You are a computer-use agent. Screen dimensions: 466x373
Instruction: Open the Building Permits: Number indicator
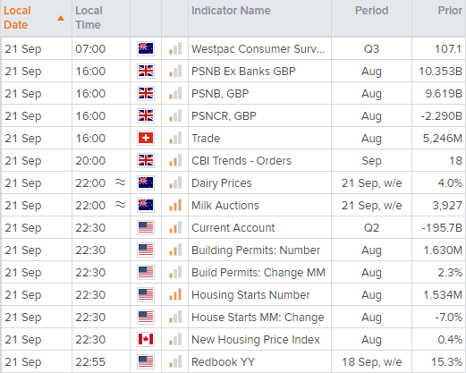256,250
